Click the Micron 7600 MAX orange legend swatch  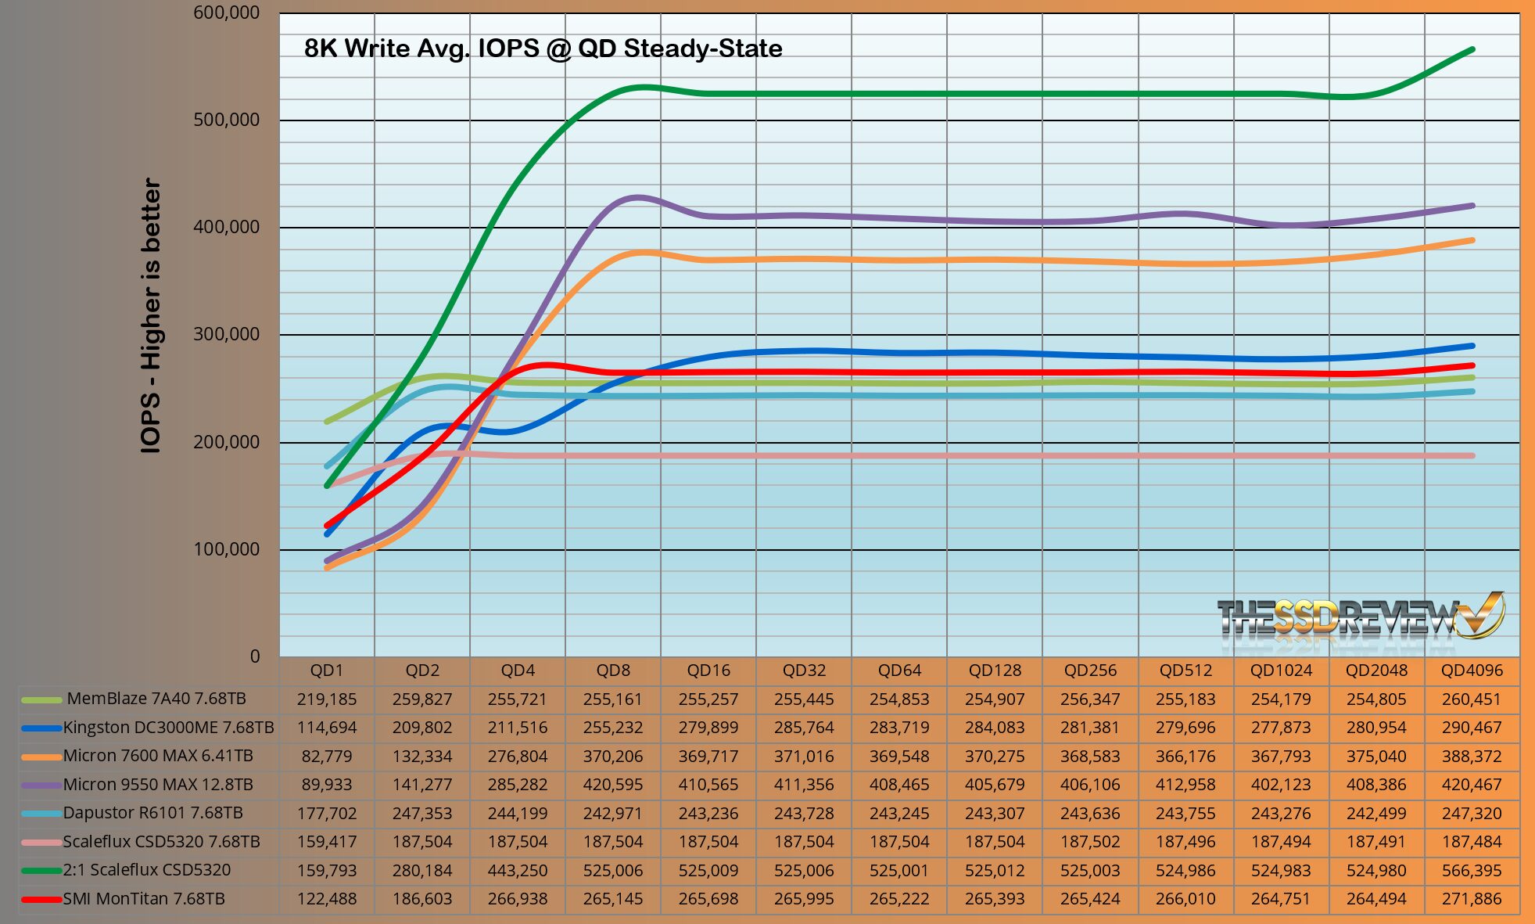[41, 757]
